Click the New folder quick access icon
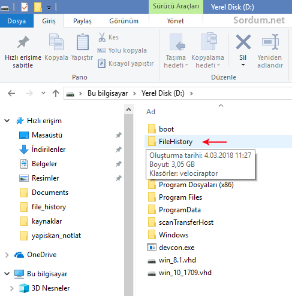292x296 pixels. pos(38,7)
